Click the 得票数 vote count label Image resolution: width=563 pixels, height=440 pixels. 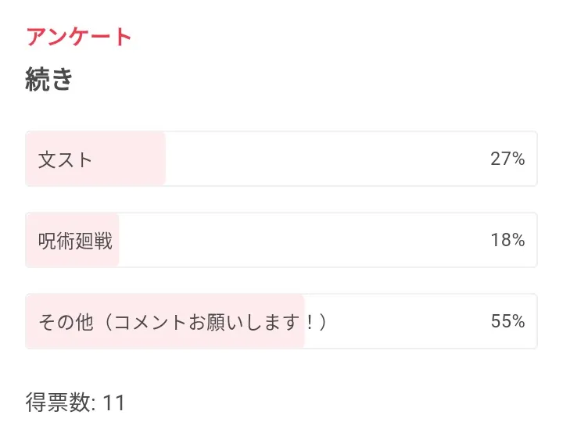pyautogui.click(x=59, y=403)
